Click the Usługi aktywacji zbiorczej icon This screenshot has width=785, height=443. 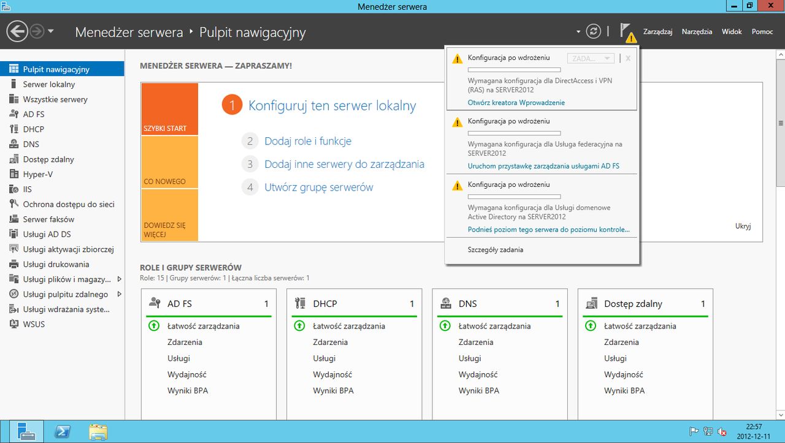coord(13,249)
